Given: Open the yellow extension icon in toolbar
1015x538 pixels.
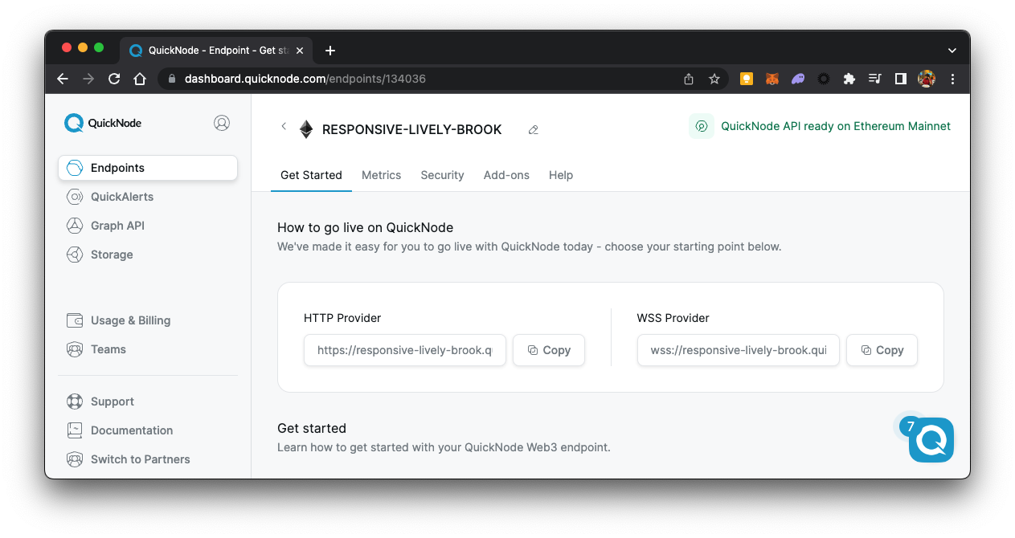Looking at the screenshot, I should (747, 79).
